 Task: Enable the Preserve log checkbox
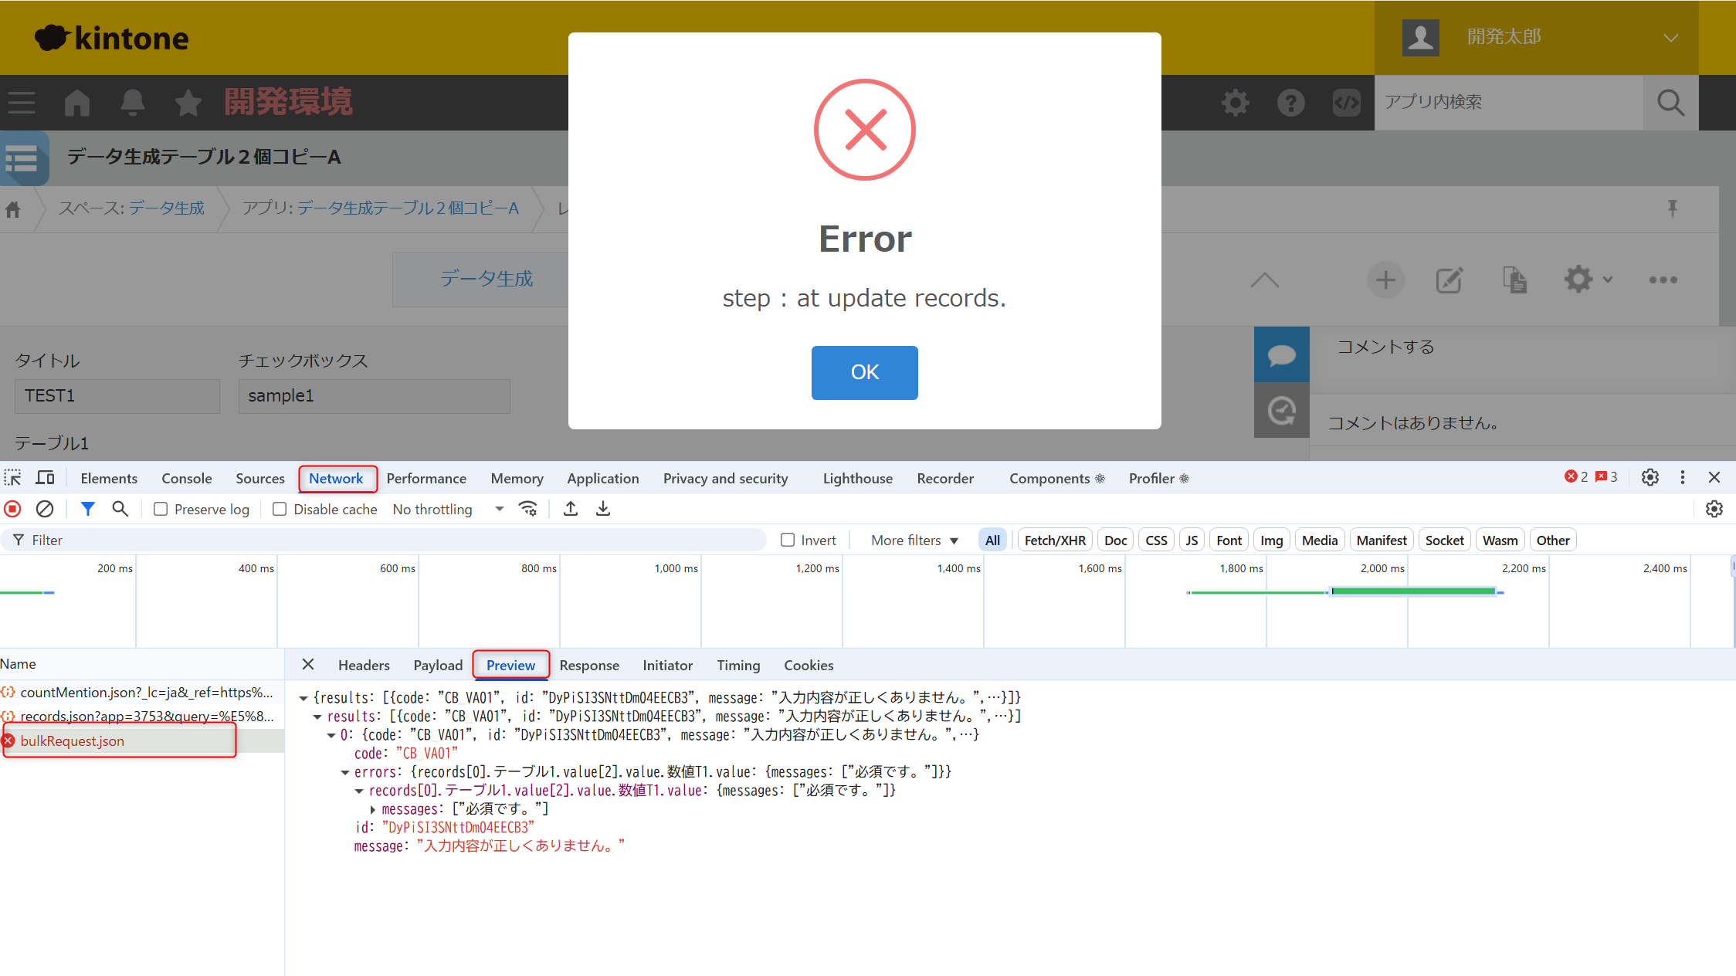coord(161,509)
